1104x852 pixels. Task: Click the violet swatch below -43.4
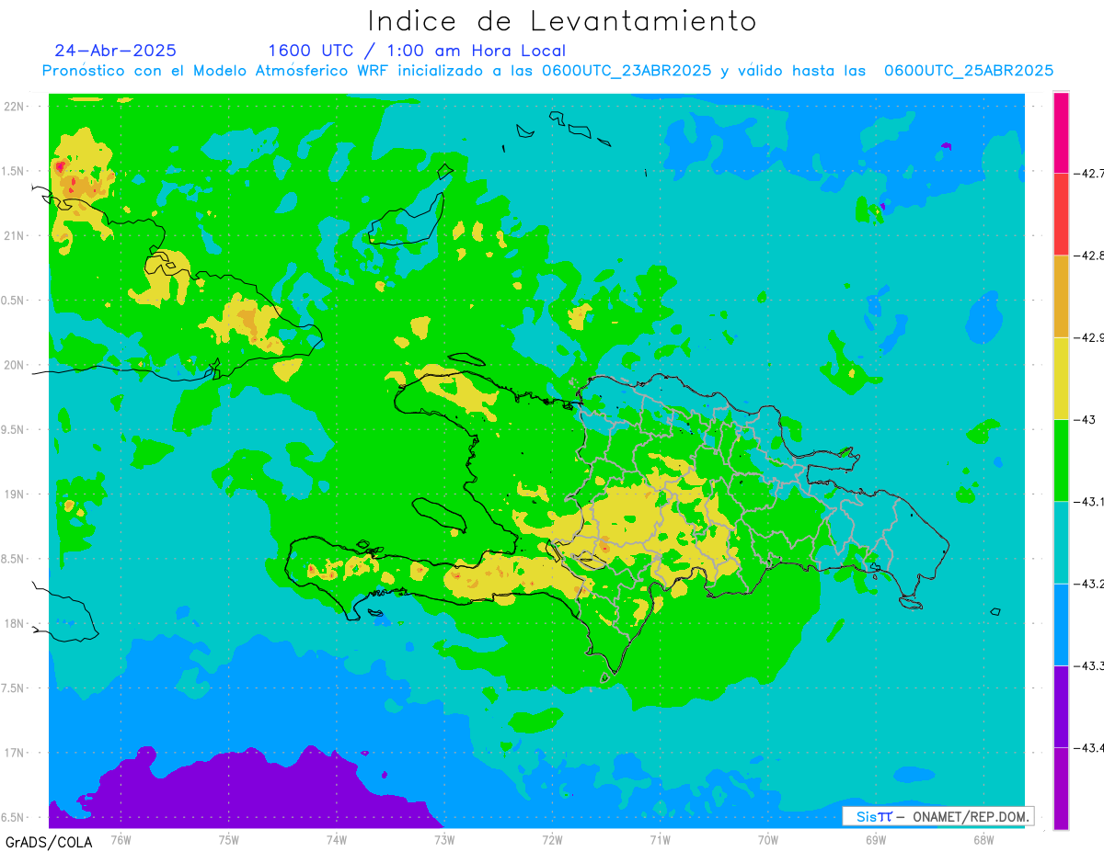click(x=1061, y=788)
